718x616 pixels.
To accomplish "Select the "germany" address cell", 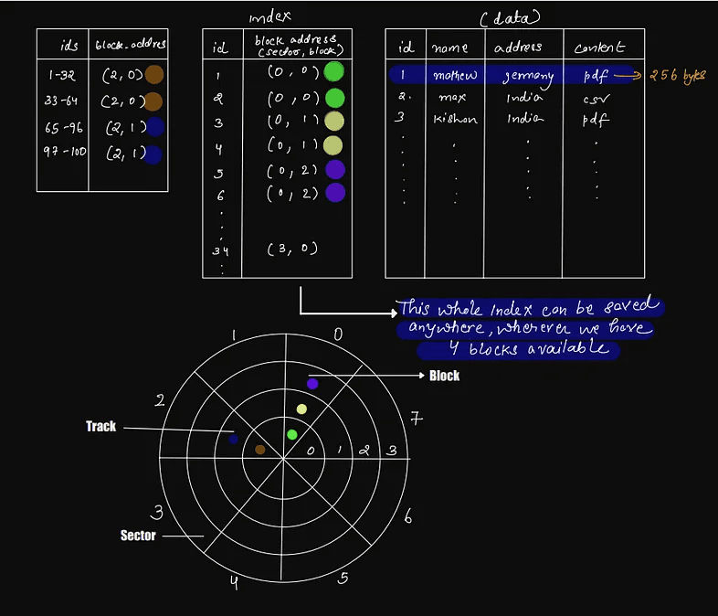I will [x=528, y=76].
